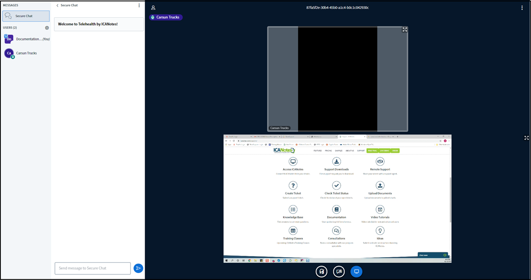Type in the Send message to Secure Chat field
531x280 pixels.
click(92, 268)
